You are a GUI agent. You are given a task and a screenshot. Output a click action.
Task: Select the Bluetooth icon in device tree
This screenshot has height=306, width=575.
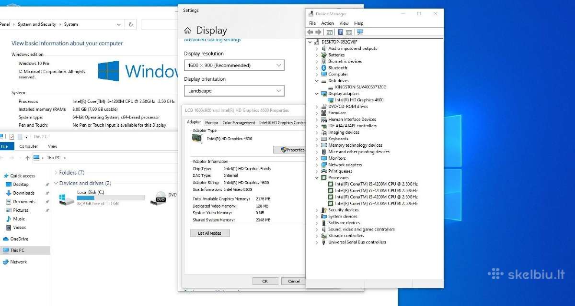324,68
